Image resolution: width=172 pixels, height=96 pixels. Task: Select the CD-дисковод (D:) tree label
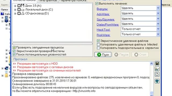[37, 13]
